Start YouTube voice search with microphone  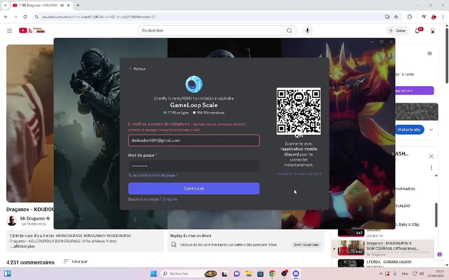307,31
